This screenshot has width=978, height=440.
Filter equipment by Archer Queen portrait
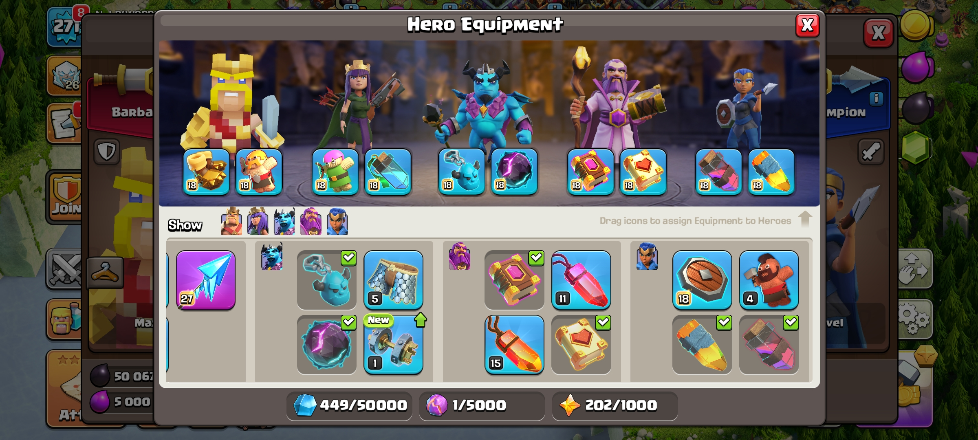pyautogui.click(x=258, y=222)
